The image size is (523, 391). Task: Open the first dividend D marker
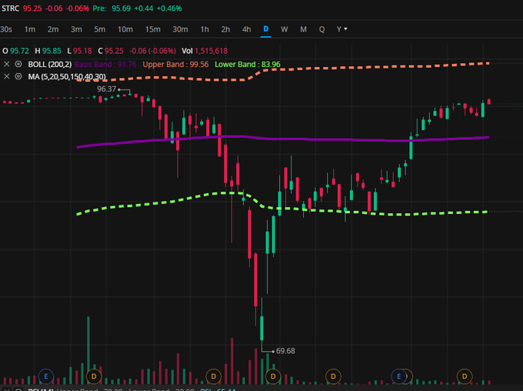(x=94, y=376)
